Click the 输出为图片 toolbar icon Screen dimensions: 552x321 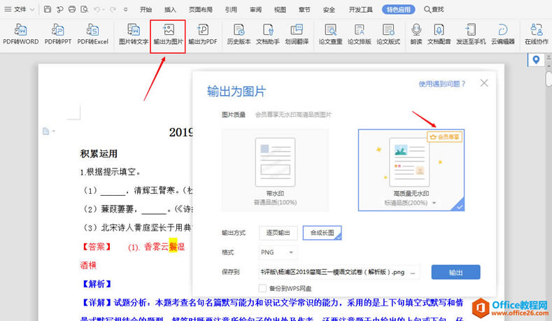click(169, 34)
